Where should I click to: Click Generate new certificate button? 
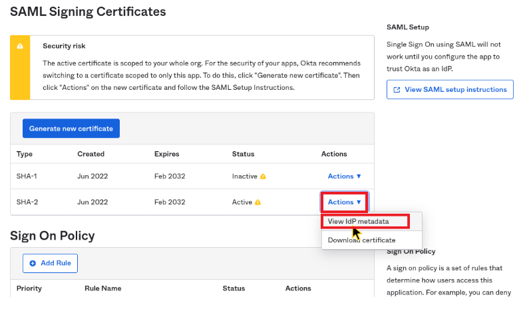pyautogui.click(x=71, y=129)
